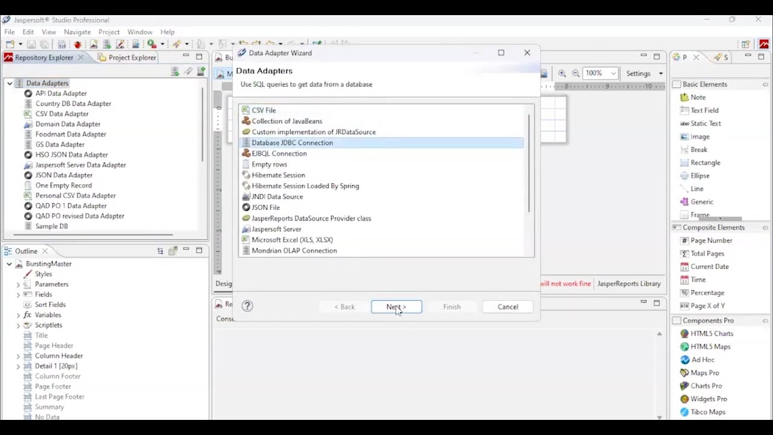The width and height of the screenshot is (773, 435).
Task: Select Foodmart Data Adapter in repository
Action: click(x=71, y=134)
